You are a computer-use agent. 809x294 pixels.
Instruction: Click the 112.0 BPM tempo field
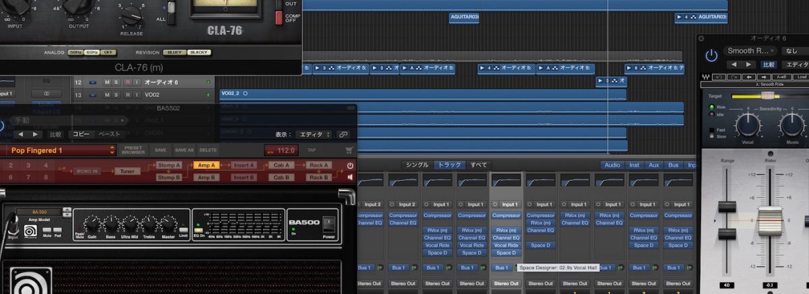pyautogui.click(x=281, y=151)
